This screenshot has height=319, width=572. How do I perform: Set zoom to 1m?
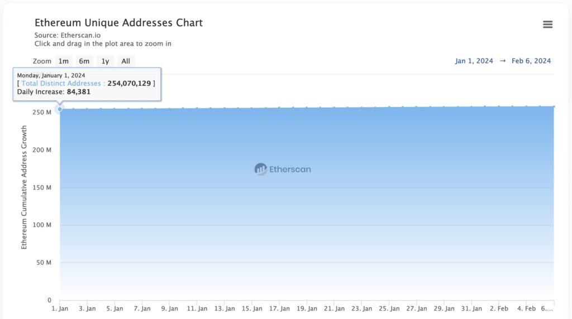pyautogui.click(x=64, y=61)
